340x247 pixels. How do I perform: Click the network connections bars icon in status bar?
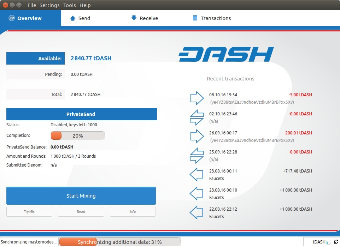coord(328,242)
